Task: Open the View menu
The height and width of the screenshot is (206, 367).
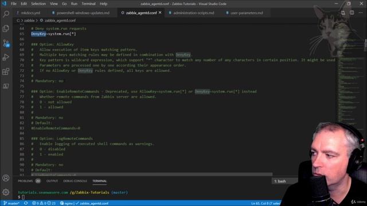Action: pyautogui.click(x=53, y=4)
